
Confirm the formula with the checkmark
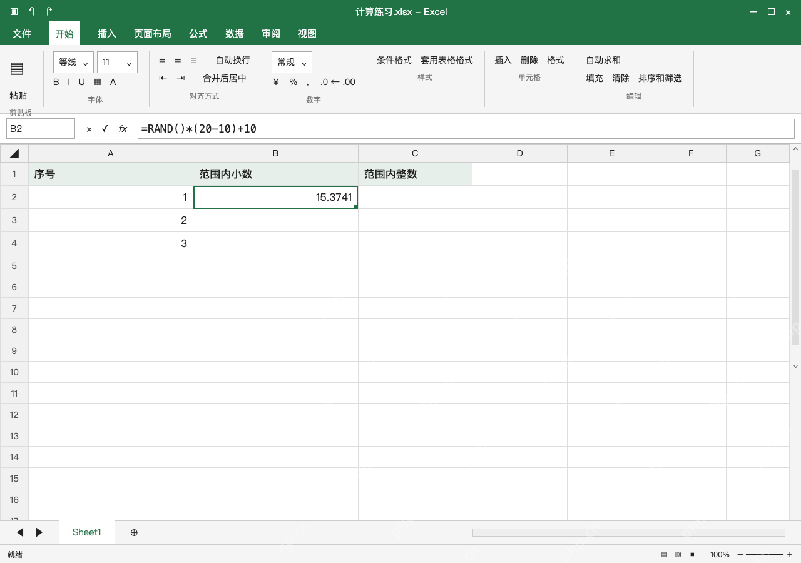[105, 128]
